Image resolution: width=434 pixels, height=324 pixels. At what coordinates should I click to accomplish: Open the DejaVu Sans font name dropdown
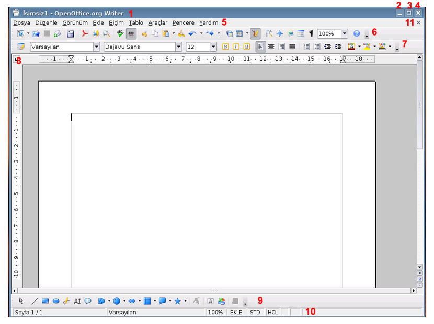pos(178,47)
